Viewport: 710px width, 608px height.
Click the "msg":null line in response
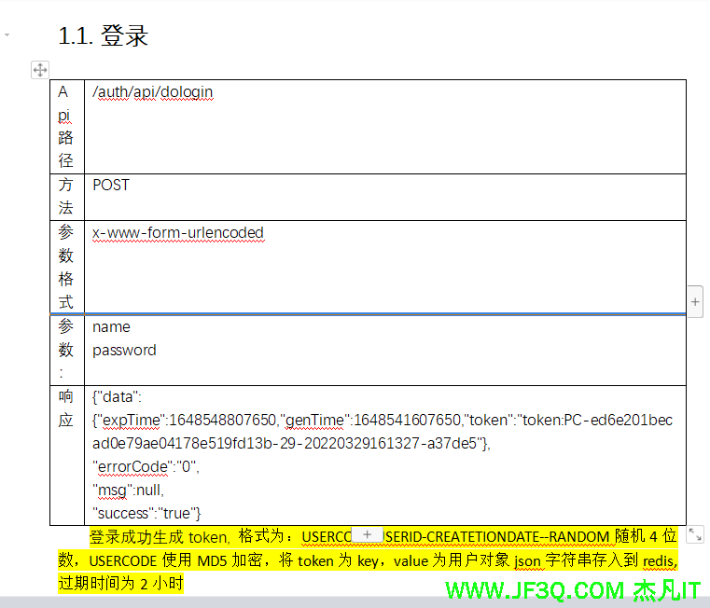click(x=129, y=490)
